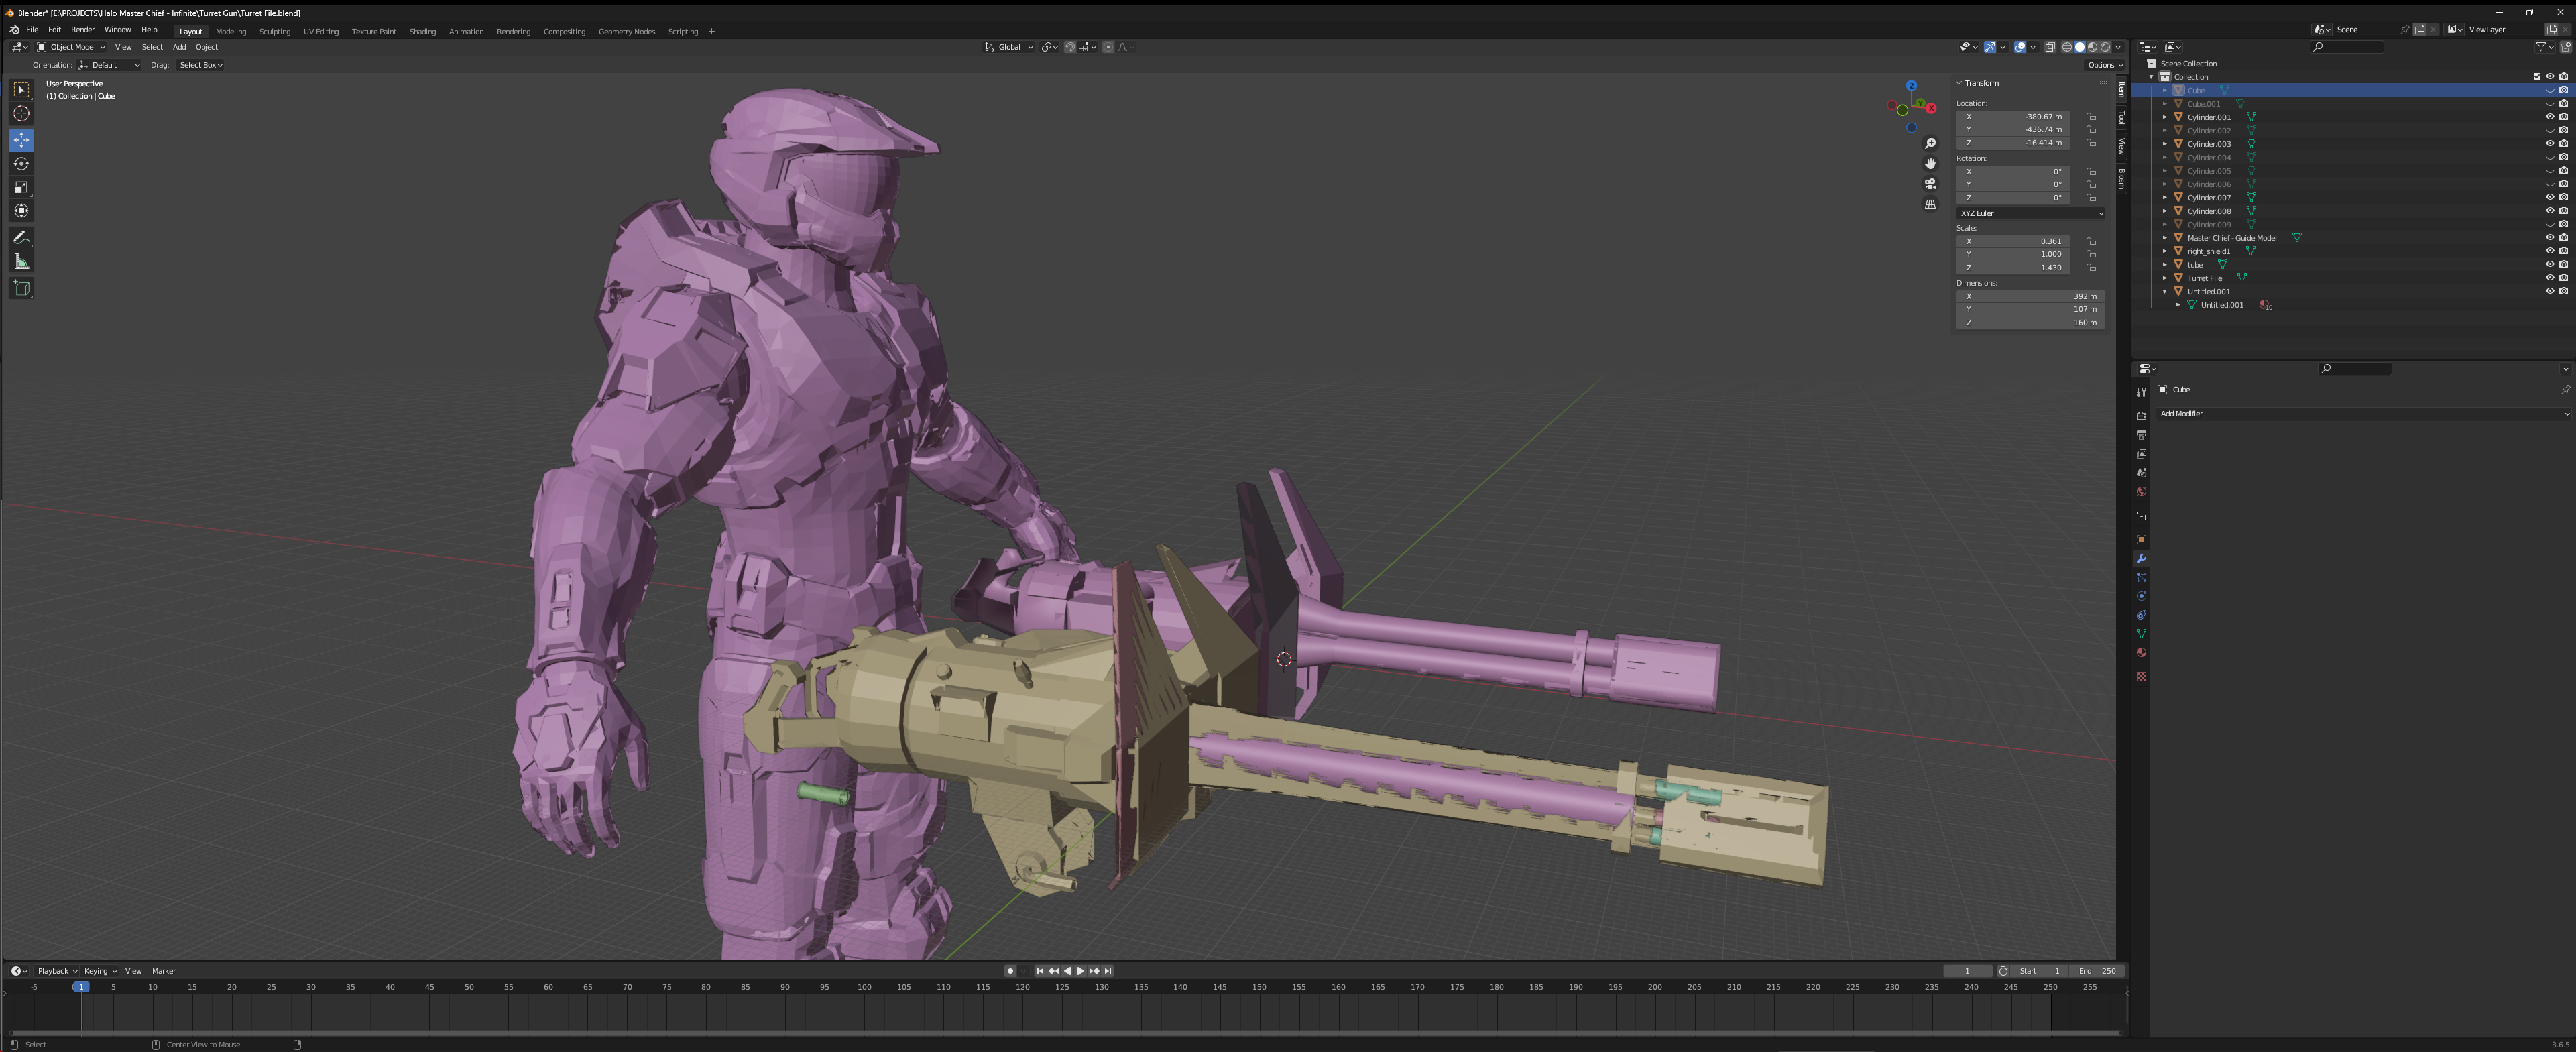This screenshot has height=1052, width=2576.
Task: Toggle viewport visibility of Turret File
Action: [2549, 278]
